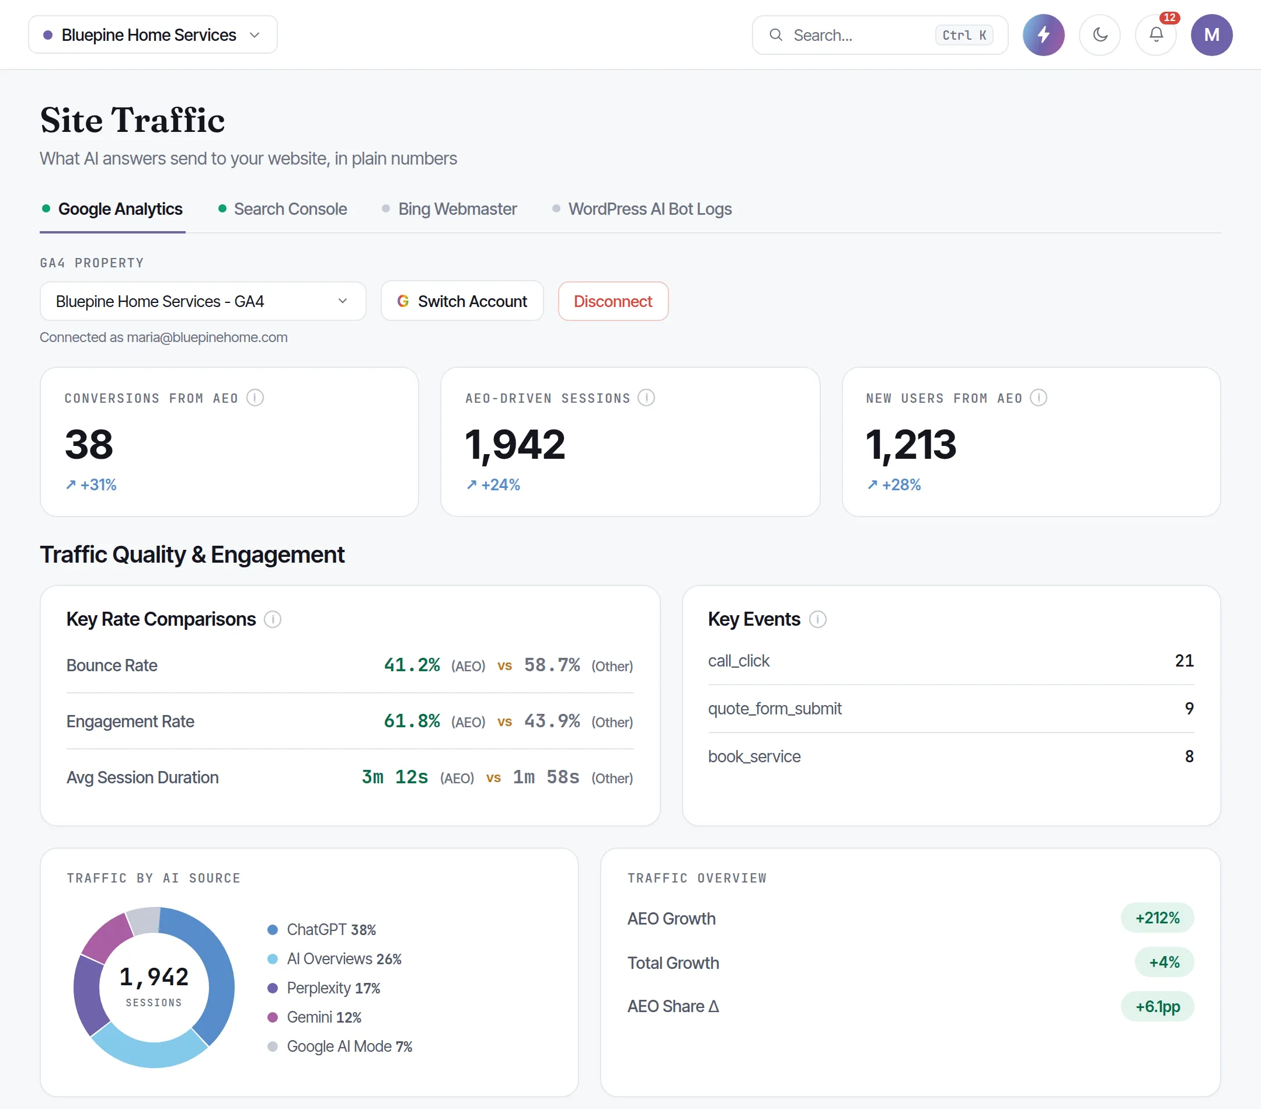Screen dimensions: 1261x1109
Task: Open the Bluepine Home Services workspace dropdown
Action: (x=153, y=35)
